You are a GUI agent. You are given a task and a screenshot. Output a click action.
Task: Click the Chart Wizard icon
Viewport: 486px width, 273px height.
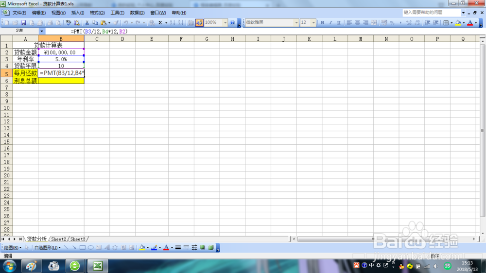pos(191,23)
